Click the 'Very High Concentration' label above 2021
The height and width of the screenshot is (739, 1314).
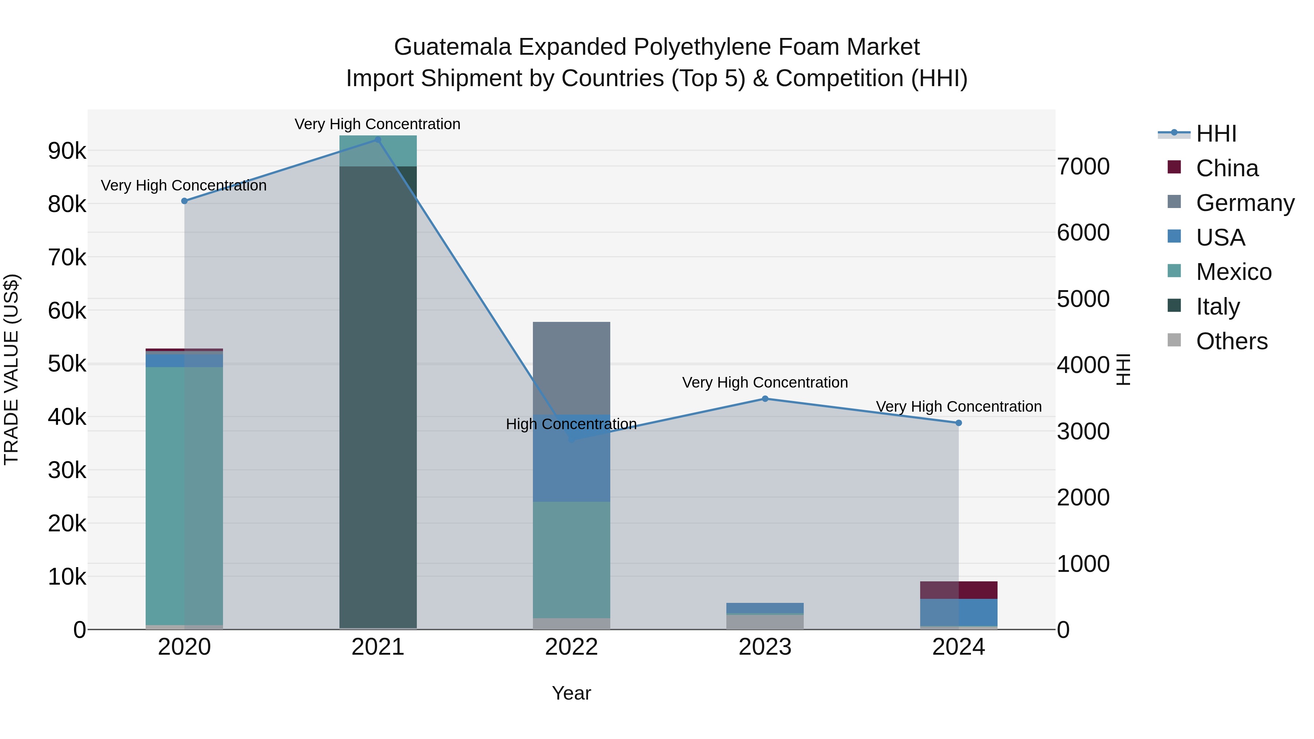[377, 124]
